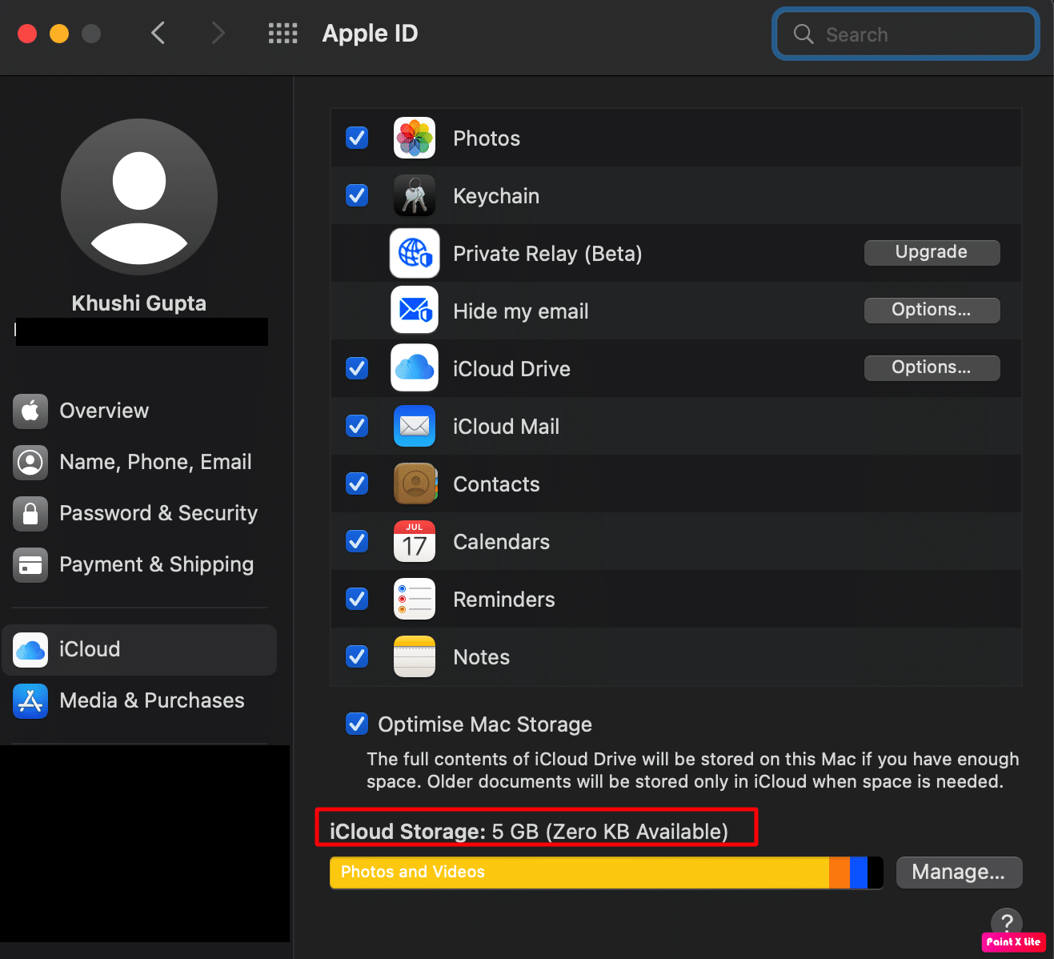Click Upgrade for Private Relay

coord(932,252)
